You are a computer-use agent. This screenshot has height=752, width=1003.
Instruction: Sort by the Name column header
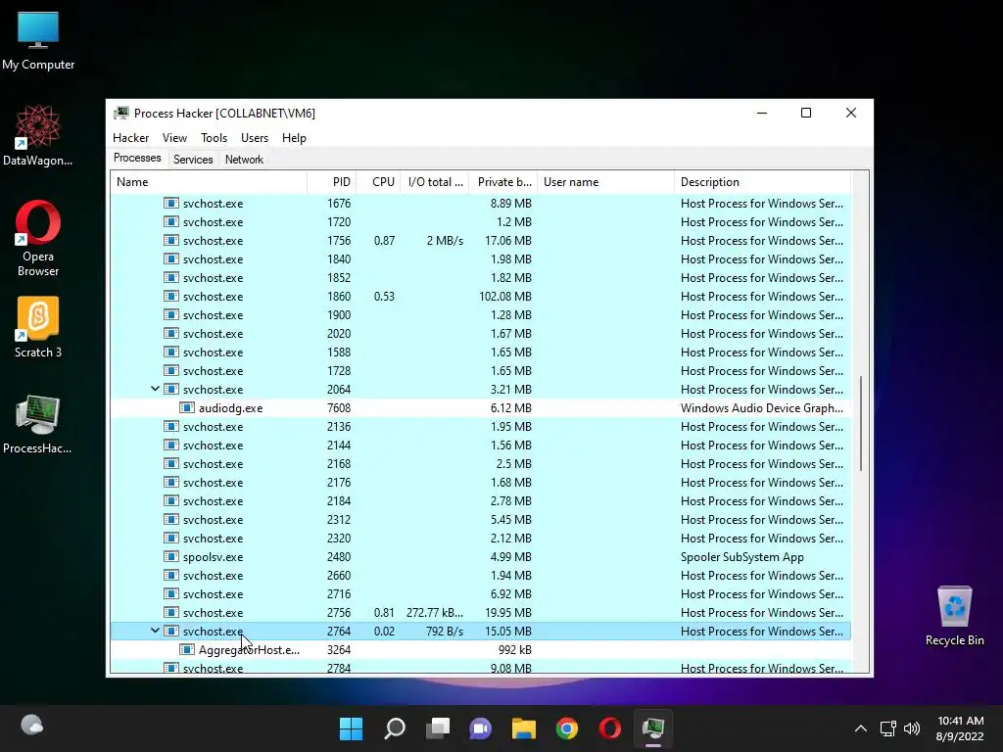point(209,182)
